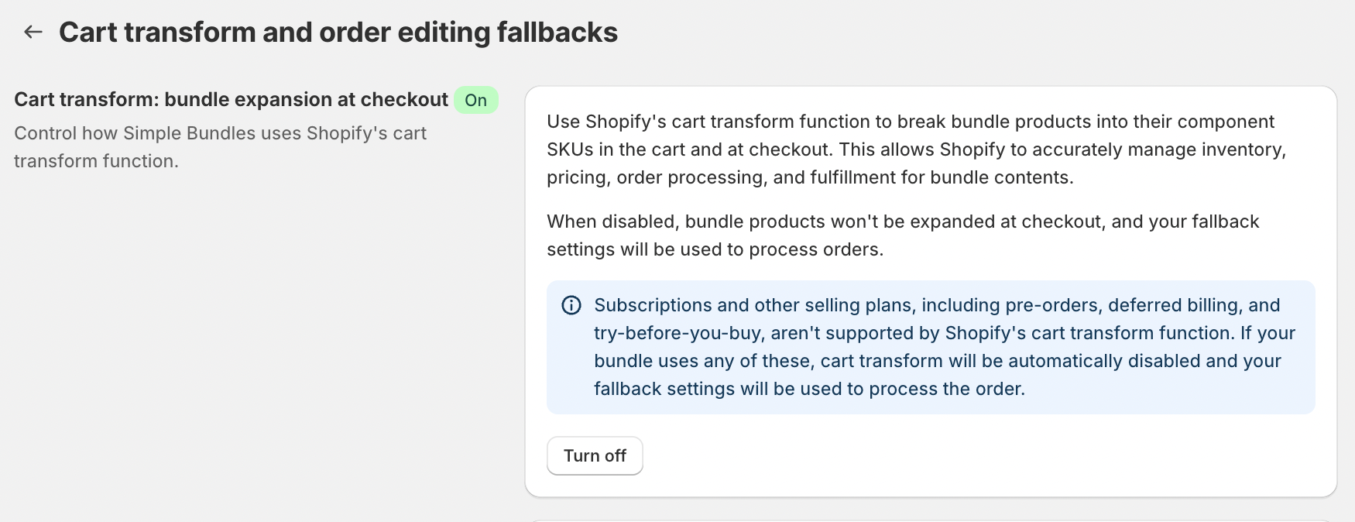The width and height of the screenshot is (1355, 522).
Task: Click the 'Control how Simple Bundles uses' description
Action: coord(220,133)
